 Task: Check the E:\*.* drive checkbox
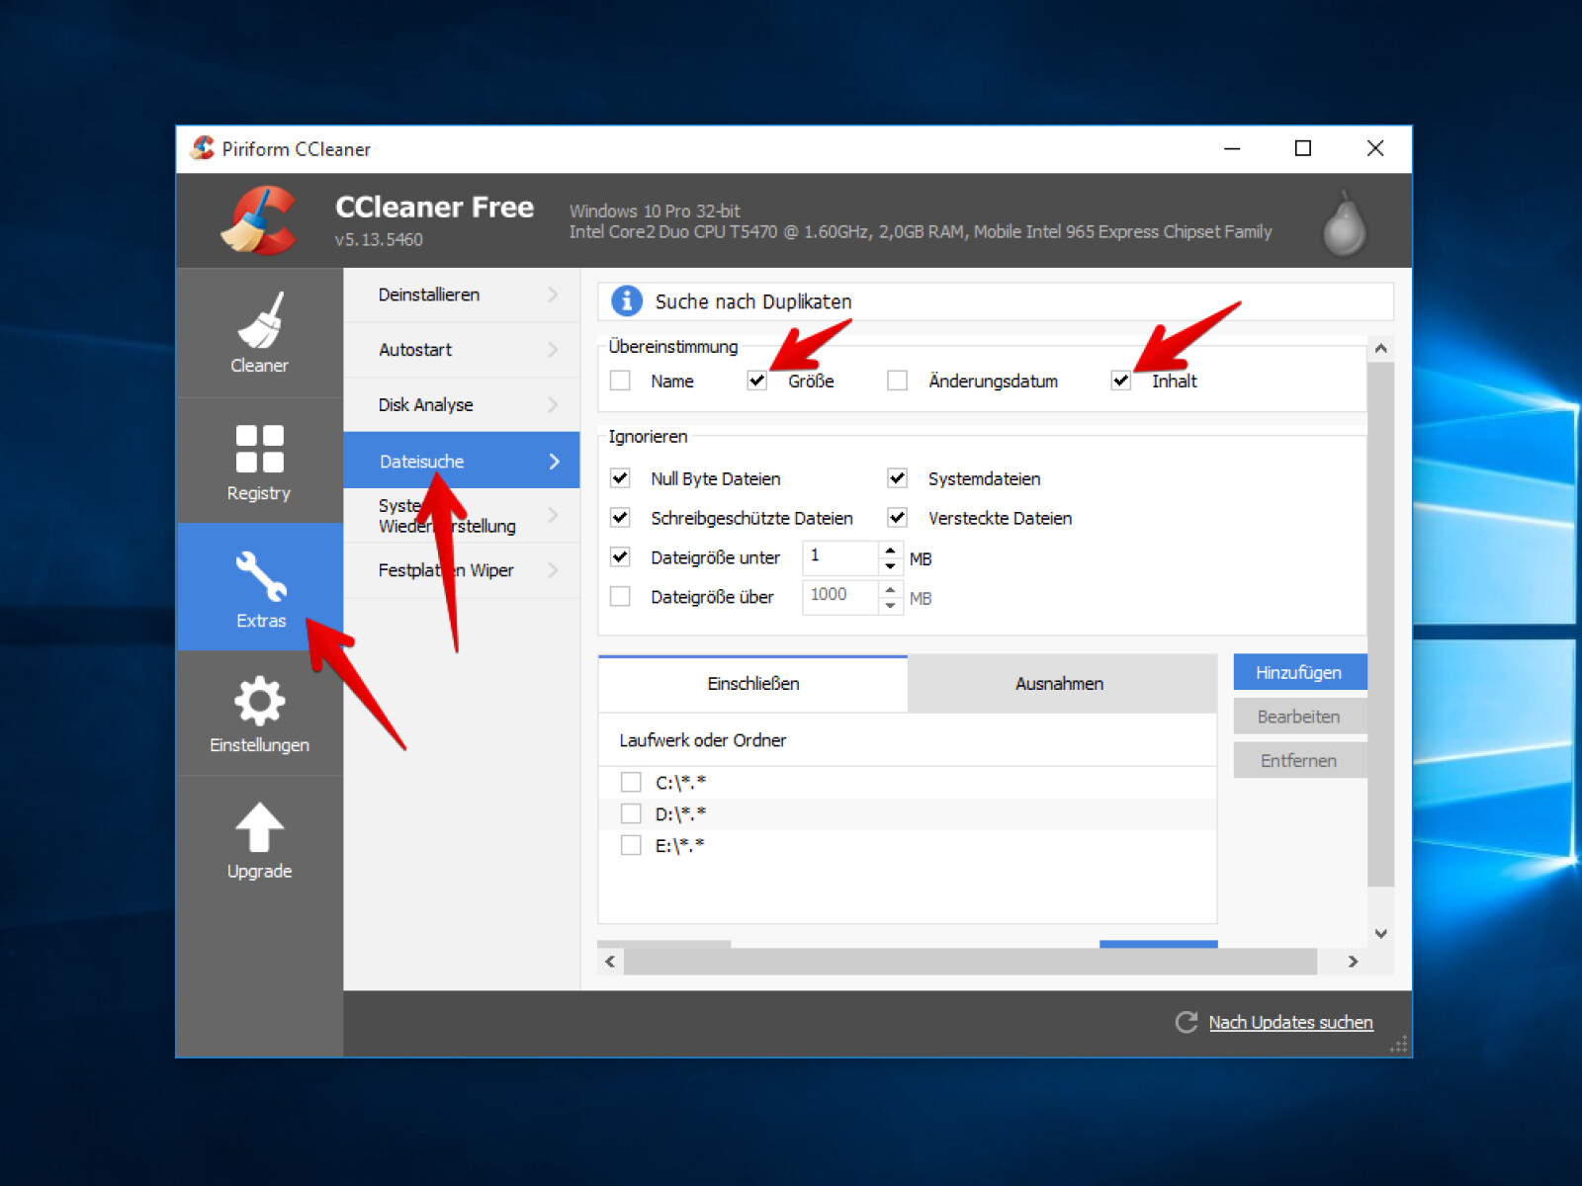(631, 846)
